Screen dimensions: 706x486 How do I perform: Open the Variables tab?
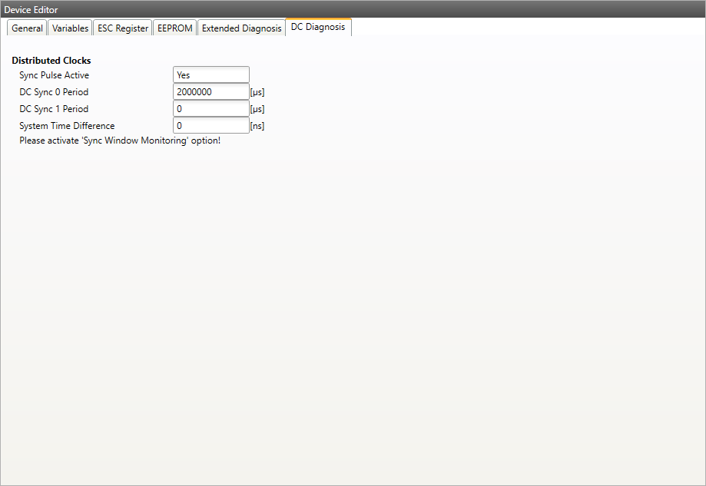[x=70, y=28]
